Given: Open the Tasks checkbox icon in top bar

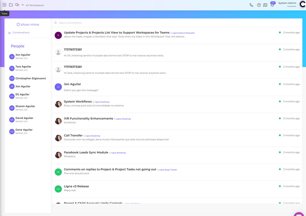Looking at the screenshot, I should (x=5, y=5).
